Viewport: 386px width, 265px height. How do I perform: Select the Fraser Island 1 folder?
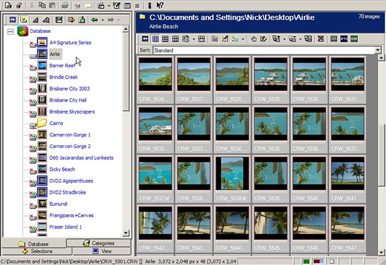point(66,227)
